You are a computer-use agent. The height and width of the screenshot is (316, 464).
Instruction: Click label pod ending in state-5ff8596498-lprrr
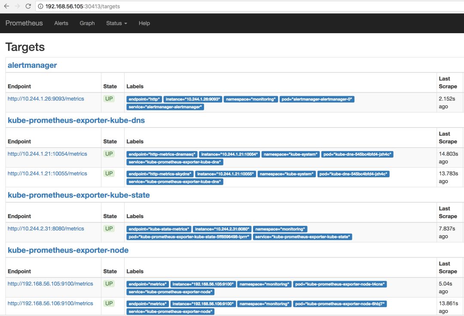pyautogui.click(x=189, y=237)
